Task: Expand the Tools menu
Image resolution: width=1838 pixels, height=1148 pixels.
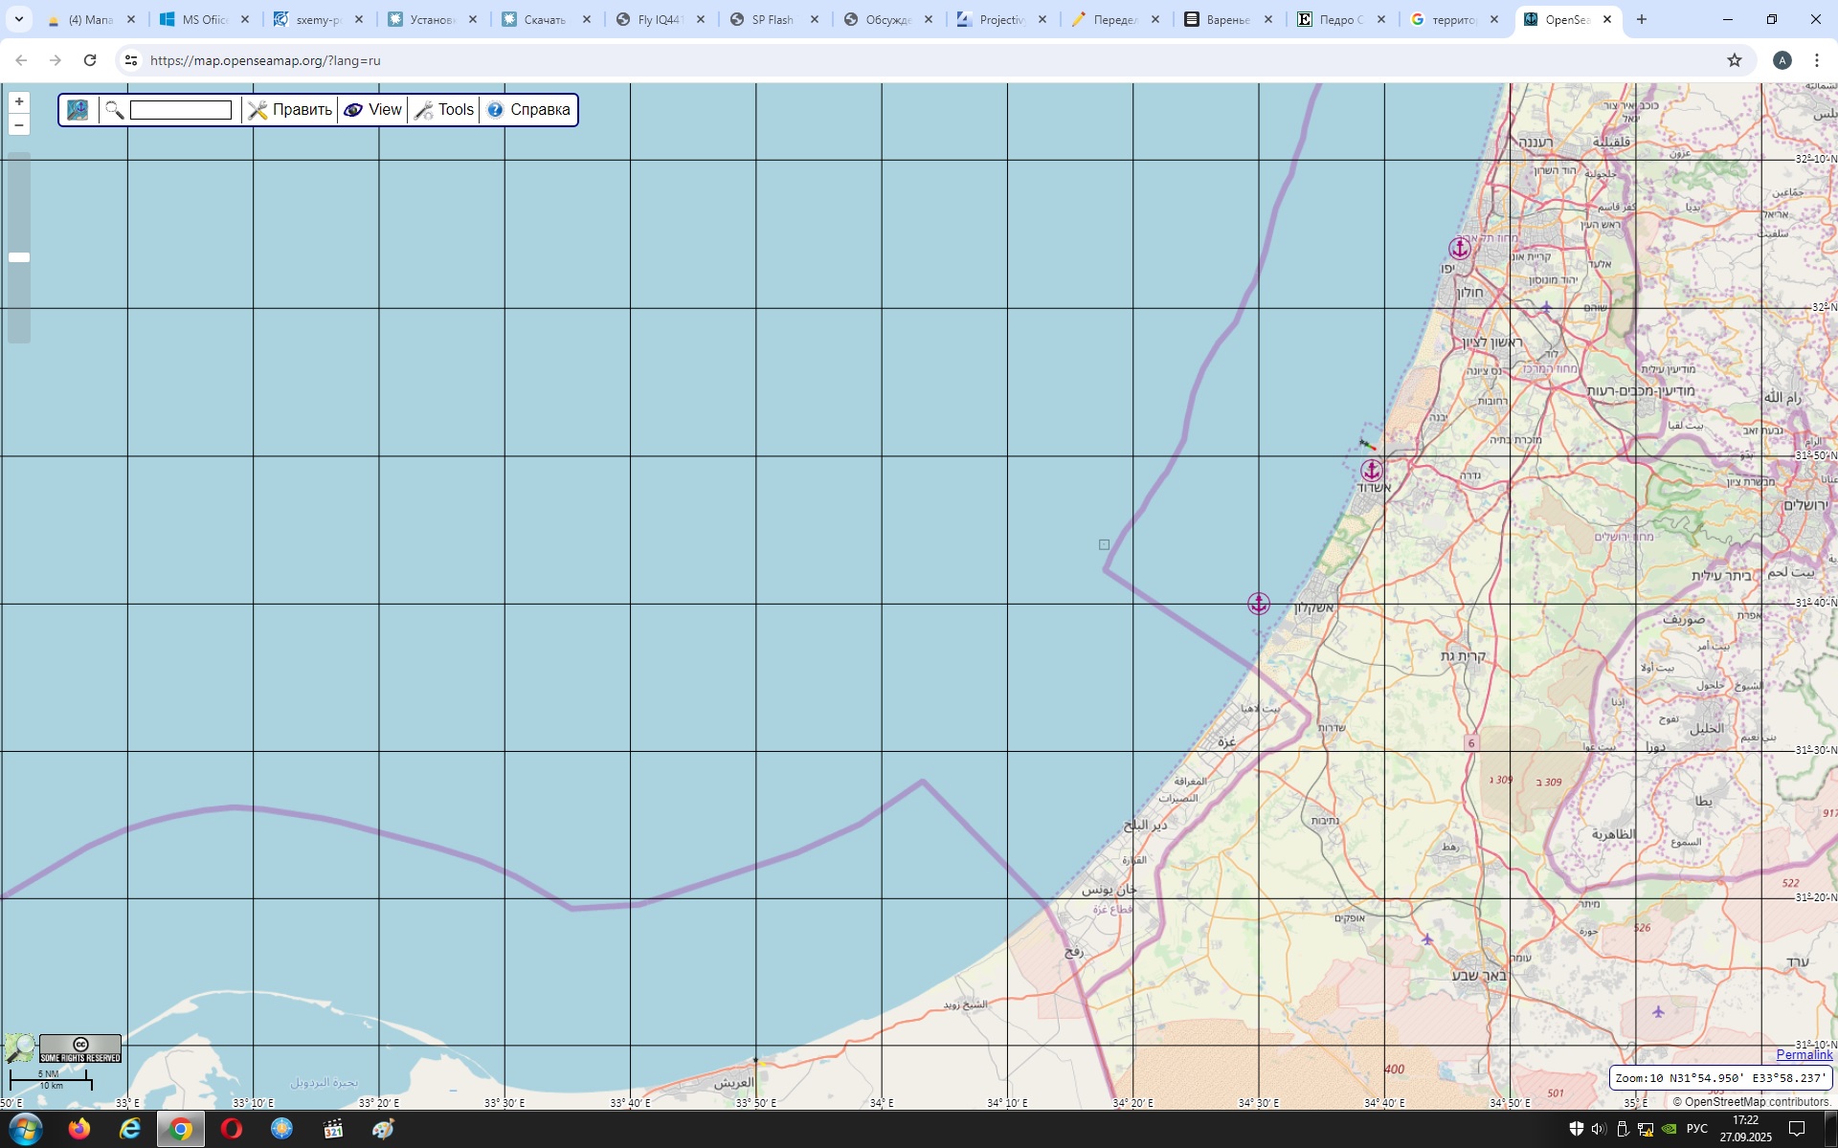Action: pyautogui.click(x=445, y=110)
